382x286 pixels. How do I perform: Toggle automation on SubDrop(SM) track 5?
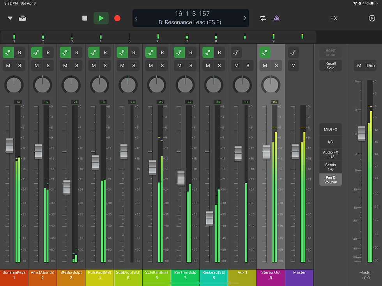pos(122,52)
